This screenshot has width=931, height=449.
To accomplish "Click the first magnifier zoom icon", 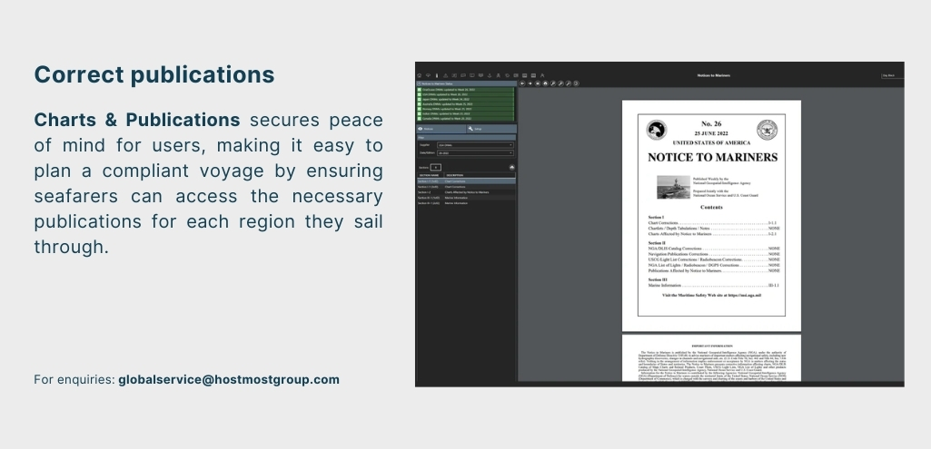I will (553, 83).
